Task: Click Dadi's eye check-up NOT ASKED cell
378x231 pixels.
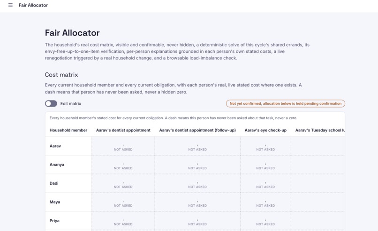Action: [265, 183]
